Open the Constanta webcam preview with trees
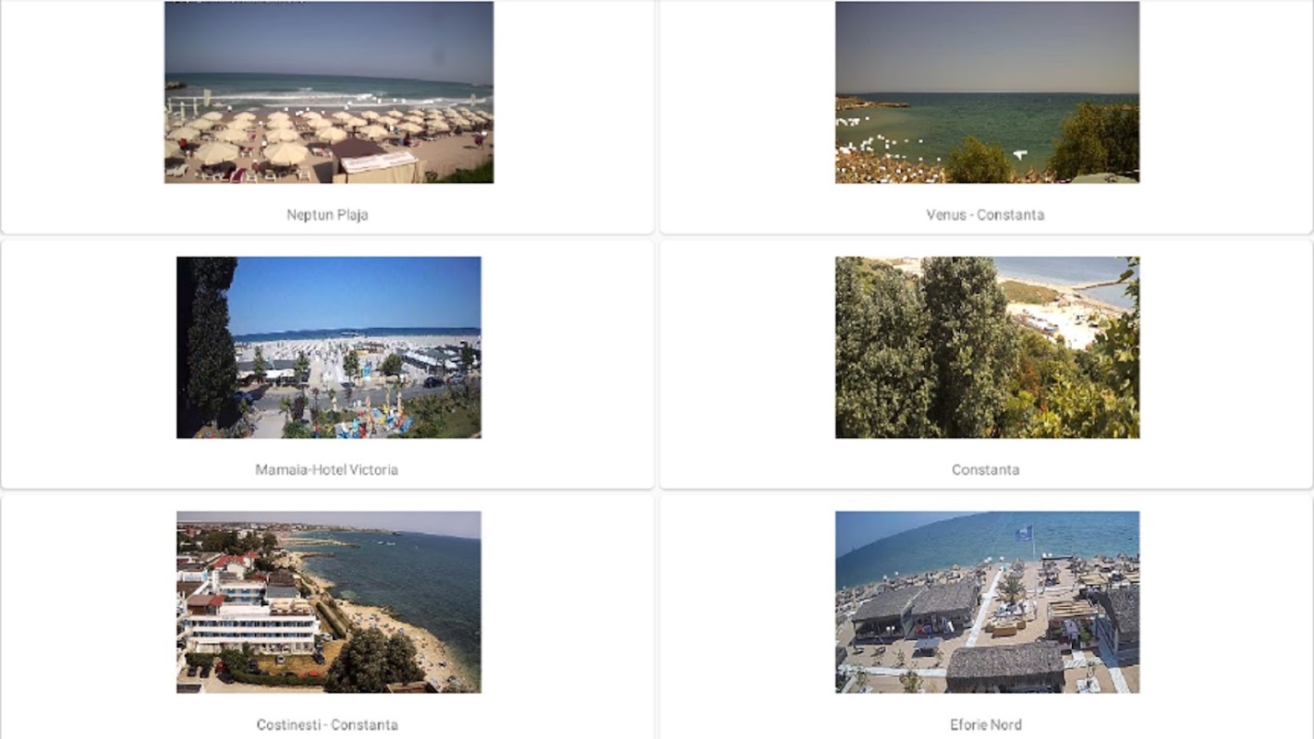 click(x=987, y=347)
